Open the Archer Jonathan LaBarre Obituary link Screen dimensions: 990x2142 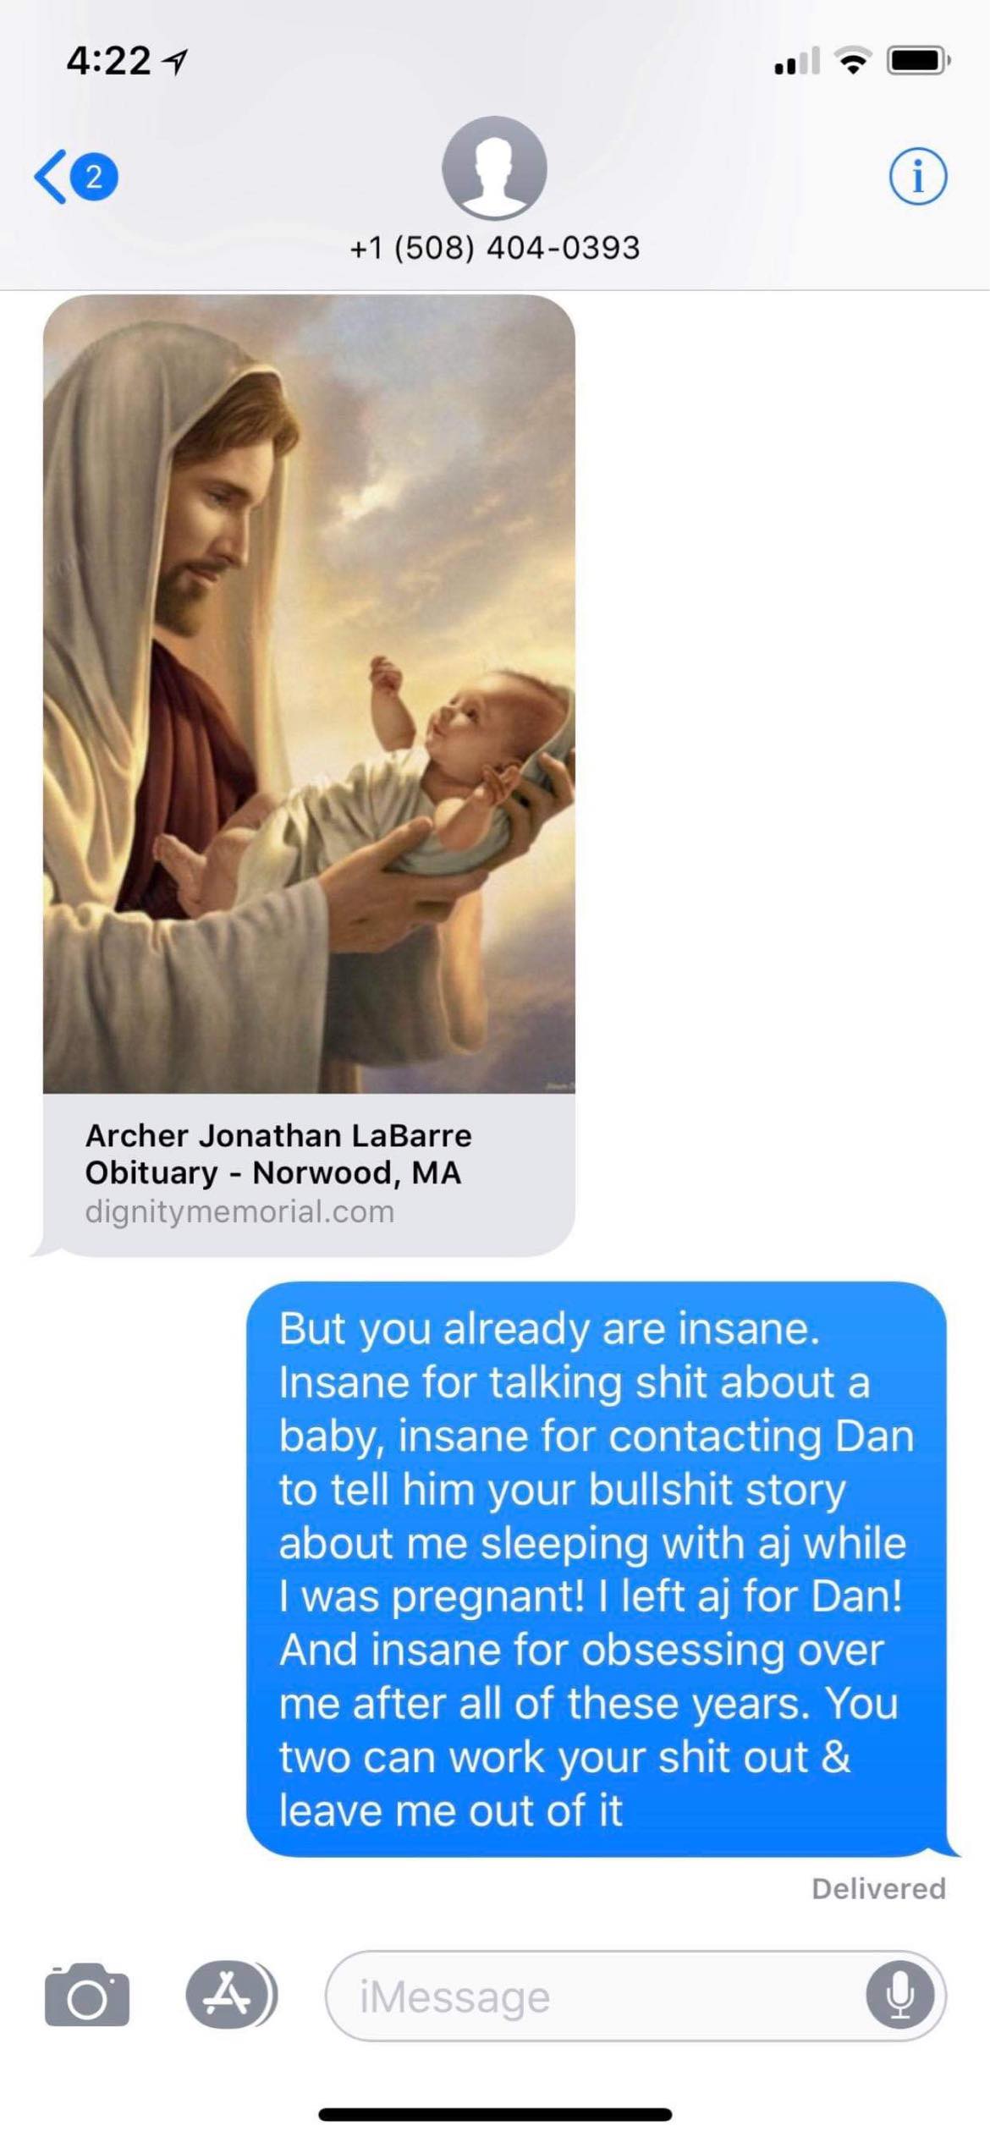(x=278, y=1154)
